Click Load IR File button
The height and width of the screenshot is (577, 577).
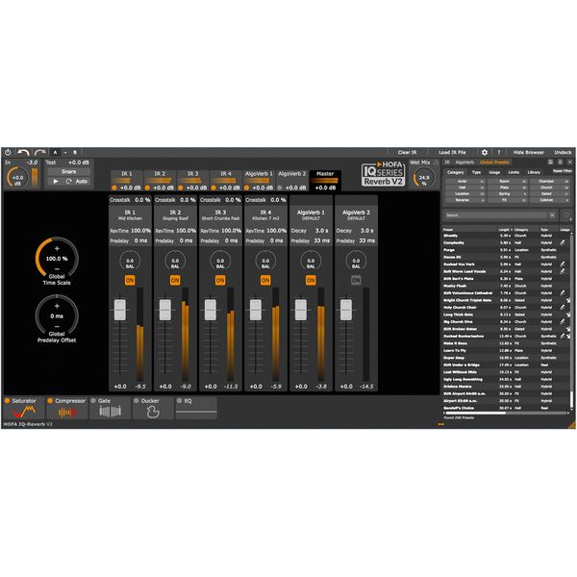(452, 152)
